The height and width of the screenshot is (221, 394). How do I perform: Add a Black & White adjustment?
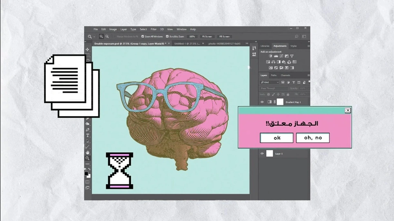pos(279,62)
